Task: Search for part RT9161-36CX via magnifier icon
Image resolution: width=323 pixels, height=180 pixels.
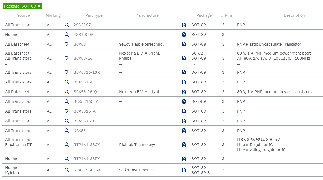Action: [67, 145]
